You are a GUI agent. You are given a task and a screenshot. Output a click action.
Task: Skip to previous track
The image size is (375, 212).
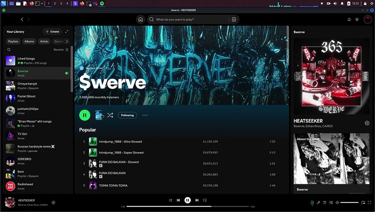point(178,200)
